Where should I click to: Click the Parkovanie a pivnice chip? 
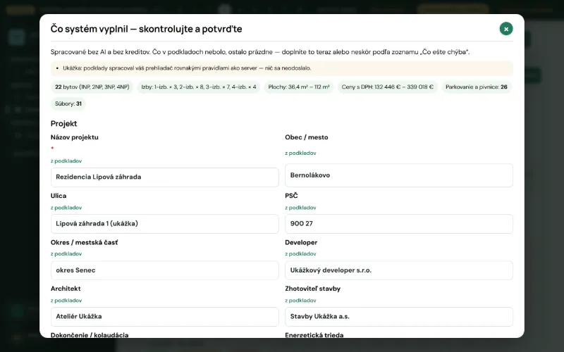pyautogui.click(x=477, y=87)
